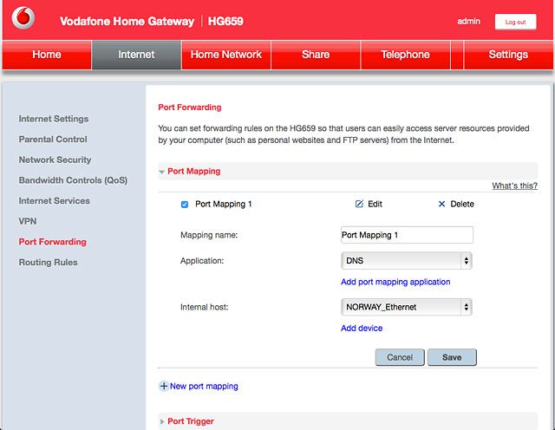Expand the Port Trigger section
The height and width of the screenshot is (430, 555).
(162, 421)
